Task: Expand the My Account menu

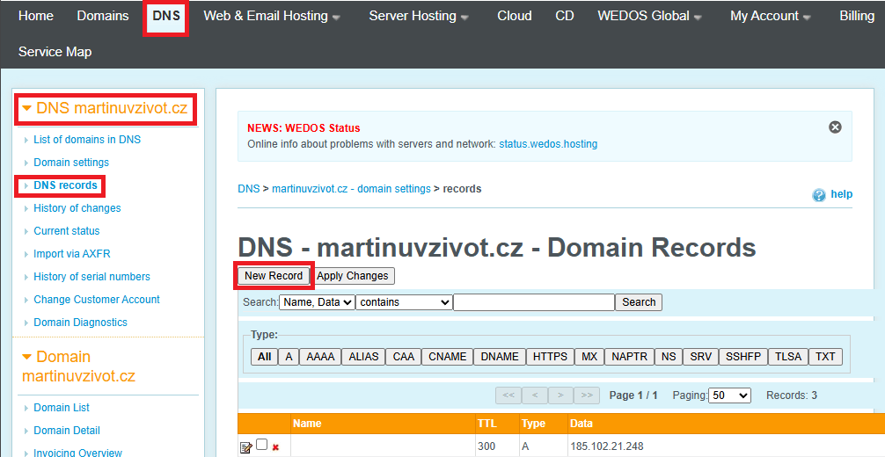Action: click(771, 17)
